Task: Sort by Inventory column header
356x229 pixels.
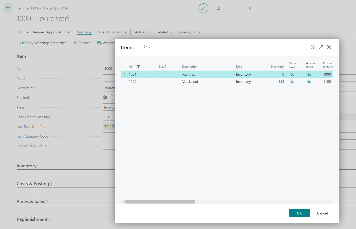Action: pos(277,67)
